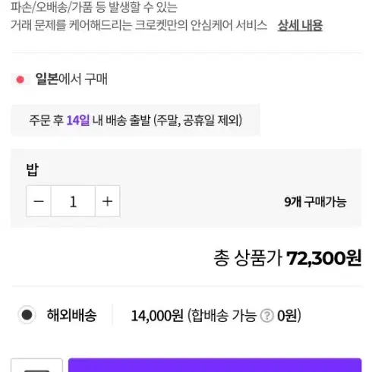The image size is (372, 372).
Task: Click the 9개 구매가능 stock text
Action: coord(315,202)
